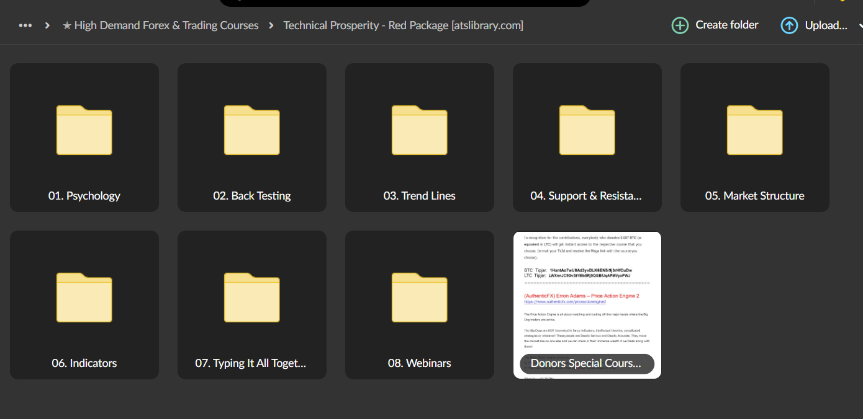
Task: Open the 03. Trend Lines folder
Action: pos(419,138)
